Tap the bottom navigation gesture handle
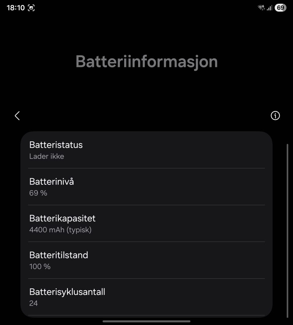 click(146, 321)
